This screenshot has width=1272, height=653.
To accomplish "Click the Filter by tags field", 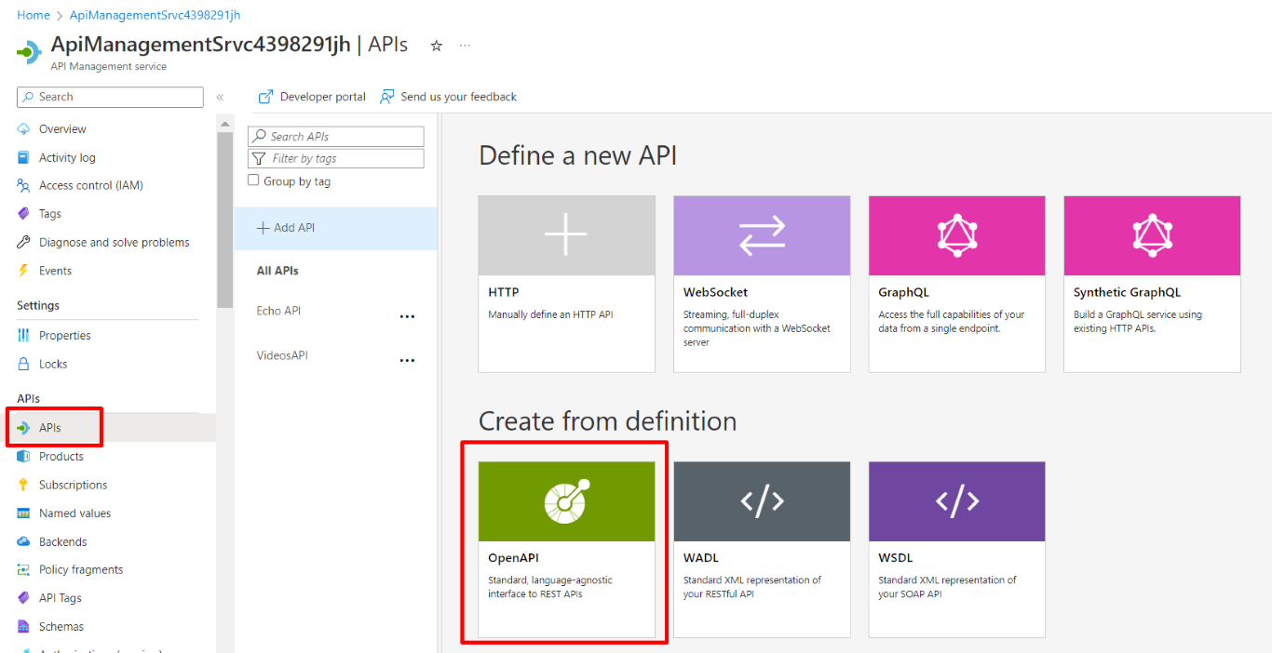I will [335, 159].
